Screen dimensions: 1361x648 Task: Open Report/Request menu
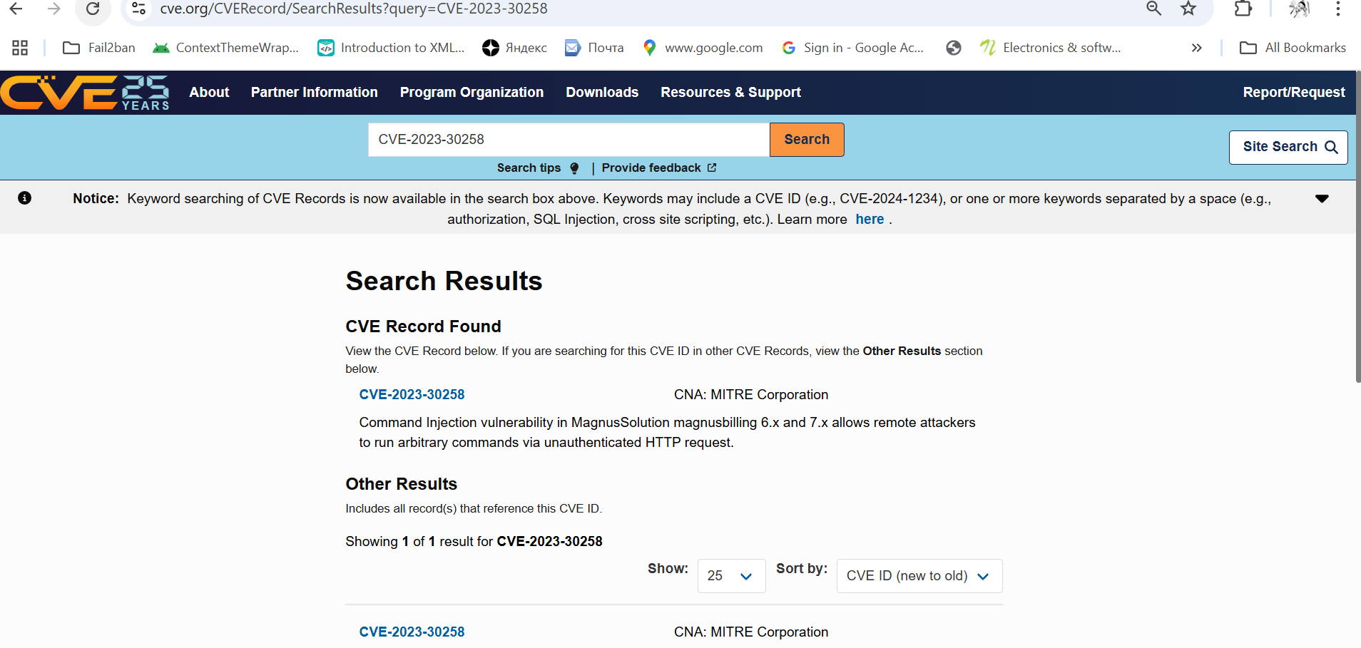point(1294,92)
